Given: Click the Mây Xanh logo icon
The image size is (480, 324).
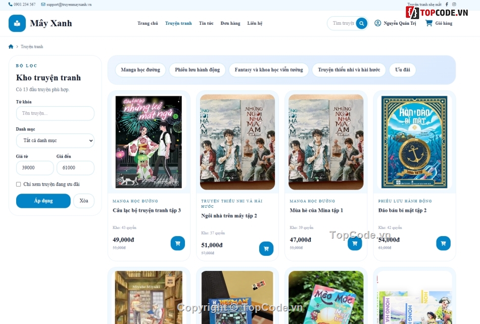Looking at the screenshot, I should coord(17,23).
